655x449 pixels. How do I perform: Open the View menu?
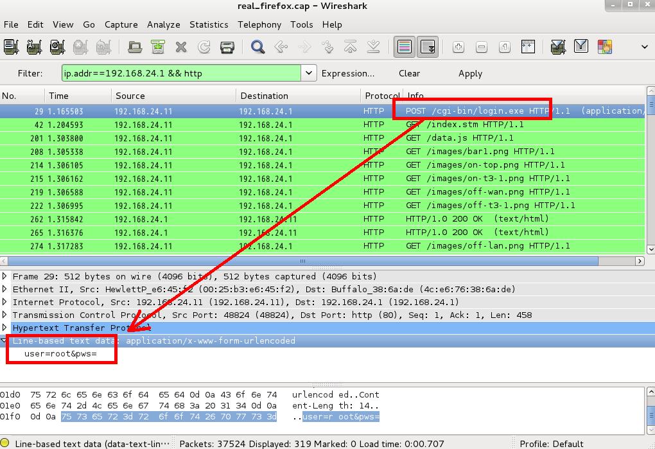63,24
